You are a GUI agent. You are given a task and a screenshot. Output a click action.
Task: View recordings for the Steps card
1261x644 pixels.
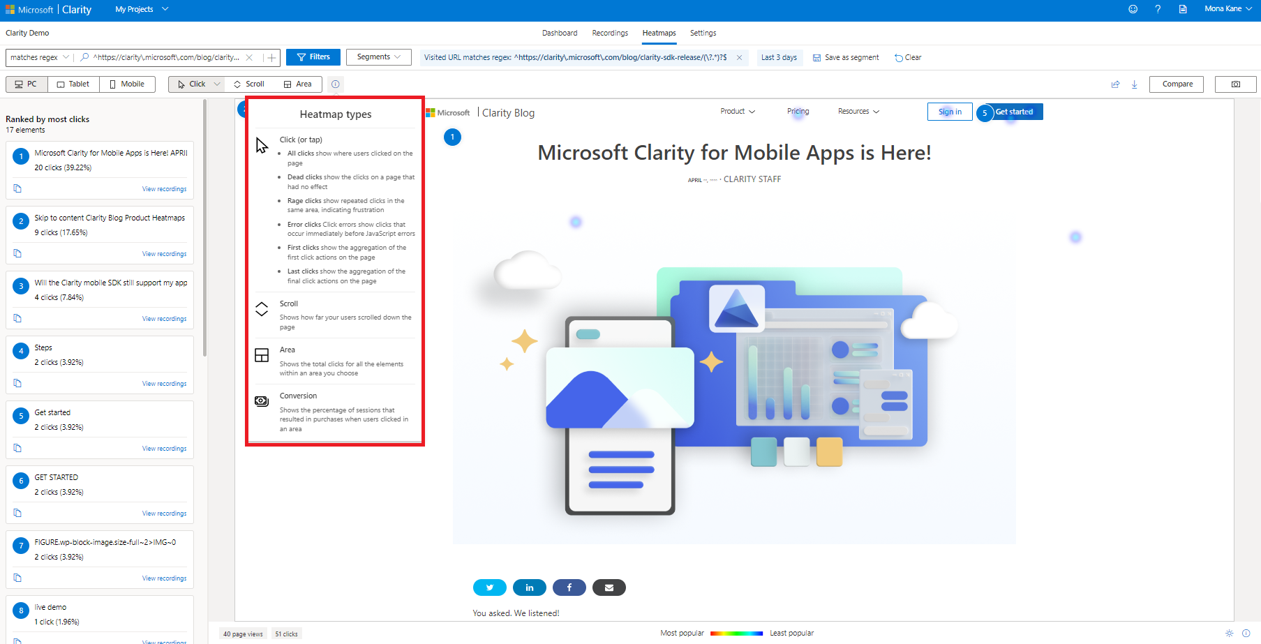pos(165,383)
